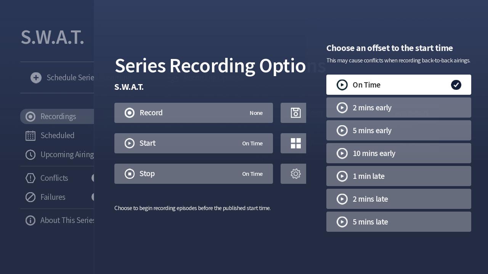Select the On Time start offset

coord(399,84)
